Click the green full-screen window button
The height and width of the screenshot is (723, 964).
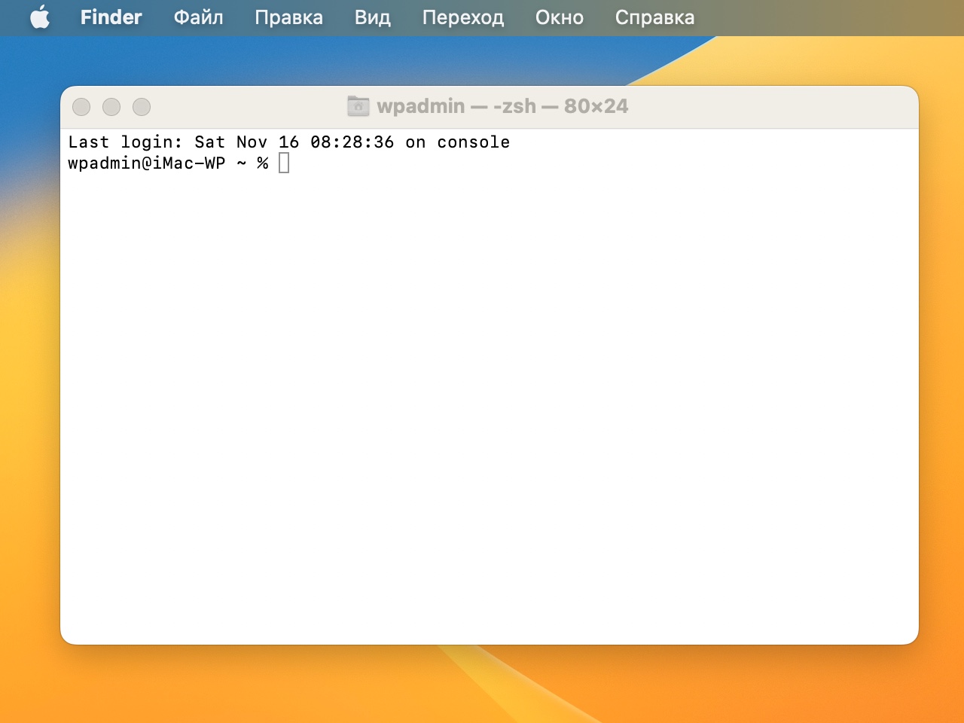click(x=142, y=107)
